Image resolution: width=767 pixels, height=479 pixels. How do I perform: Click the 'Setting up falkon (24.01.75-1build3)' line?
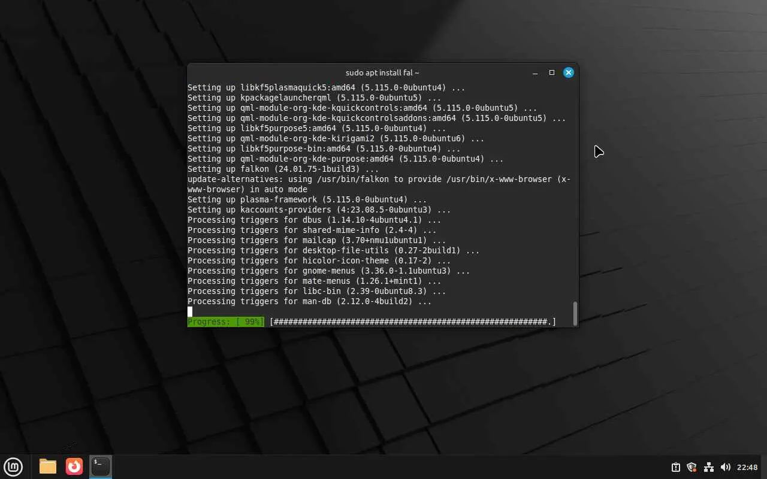(283, 169)
